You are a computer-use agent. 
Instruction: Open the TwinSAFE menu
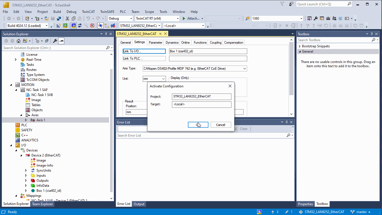coord(107,12)
